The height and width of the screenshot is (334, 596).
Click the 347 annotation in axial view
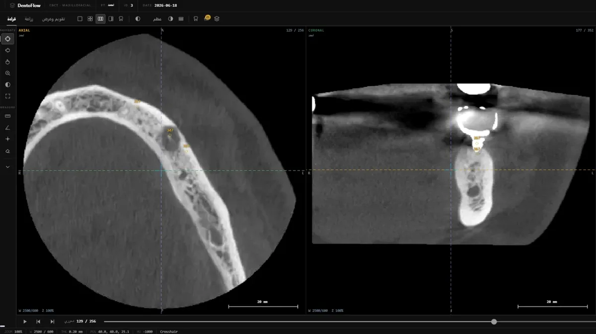click(170, 130)
